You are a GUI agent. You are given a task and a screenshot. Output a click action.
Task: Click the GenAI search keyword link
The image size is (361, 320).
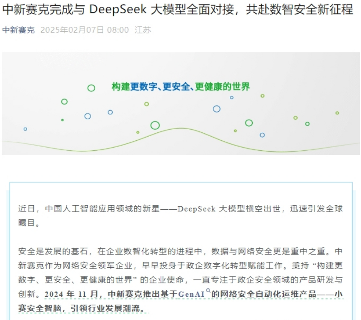(191, 294)
